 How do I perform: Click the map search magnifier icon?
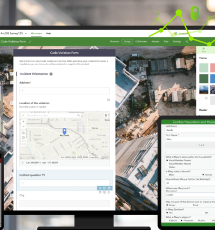click(x=78, y=115)
